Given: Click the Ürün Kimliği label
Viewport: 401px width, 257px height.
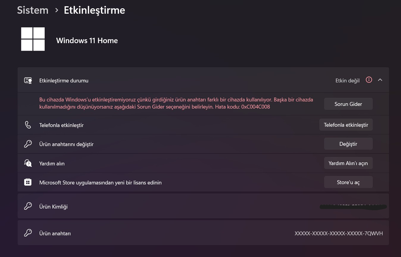Looking at the screenshot, I should pos(53,207).
